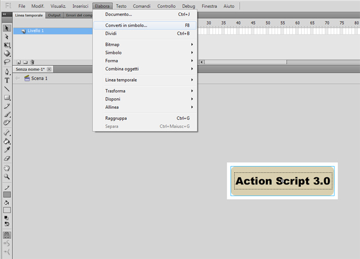Click the timeline horizontal scrollbar thumb
The width and height of the screenshot is (360, 259).
245,62
